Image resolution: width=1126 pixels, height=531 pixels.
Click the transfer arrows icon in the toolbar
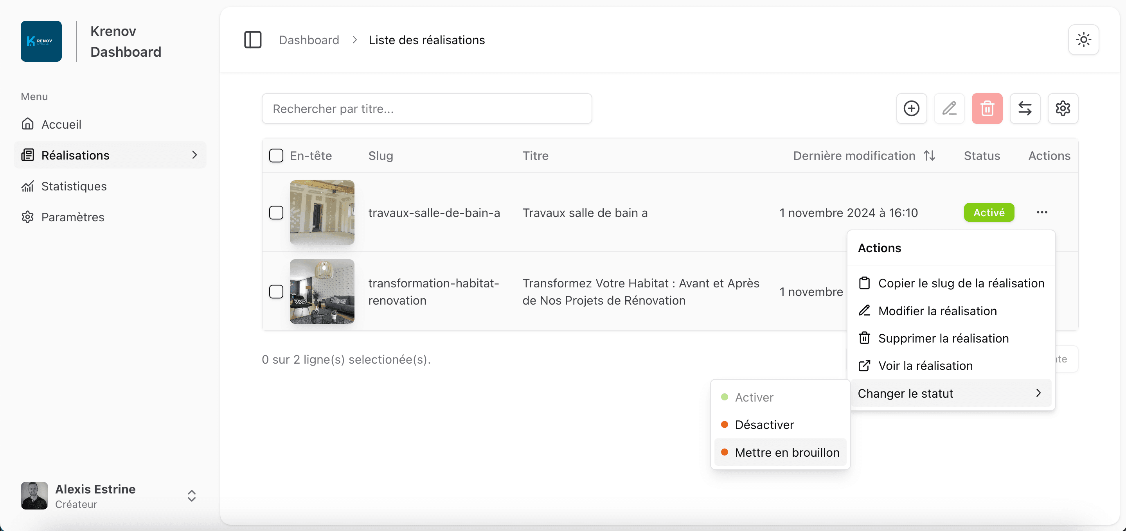click(x=1025, y=108)
